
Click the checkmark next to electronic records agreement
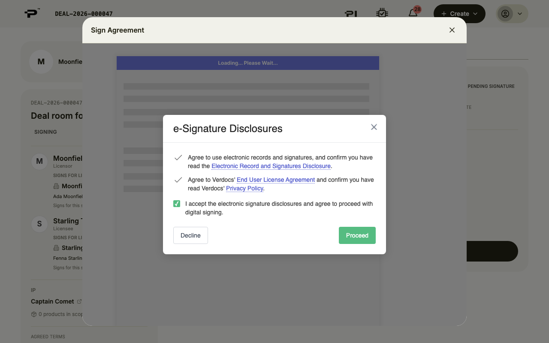click(x=178, y=158)
